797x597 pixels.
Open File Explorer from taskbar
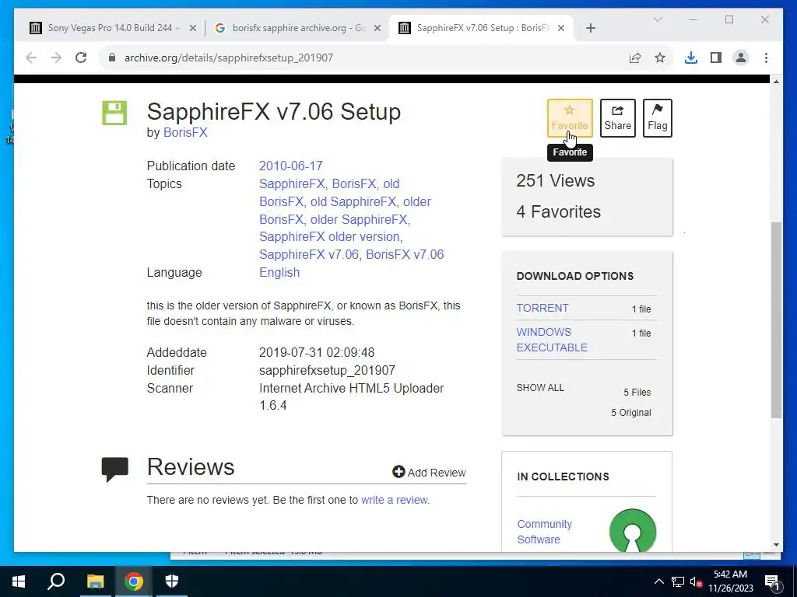click(95, 581)
